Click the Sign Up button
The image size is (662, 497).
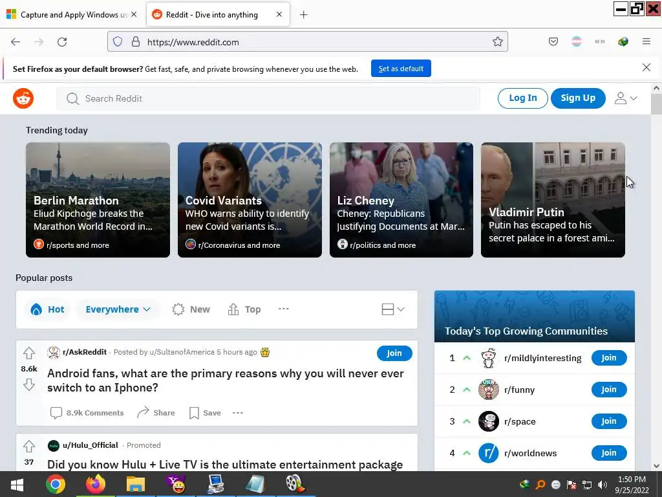coord(578,98)
